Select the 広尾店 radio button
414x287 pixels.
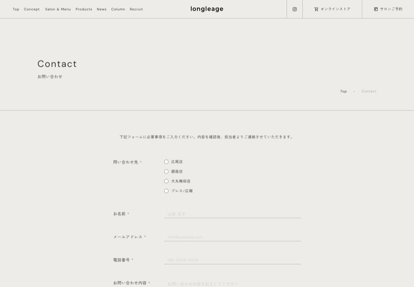point(167,162)
